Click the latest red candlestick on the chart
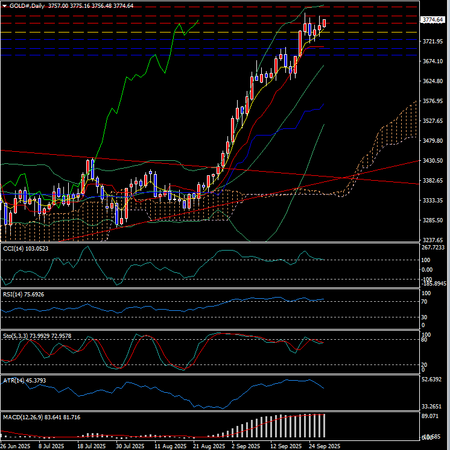This screenshot has width=450, height=450. 325,23
